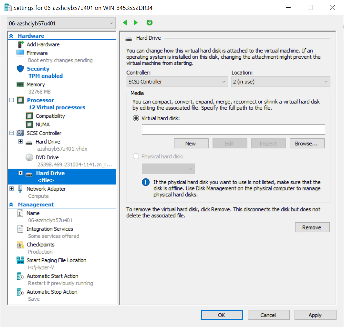
Task: Click the Security shield icon
Action: [20, 69]
